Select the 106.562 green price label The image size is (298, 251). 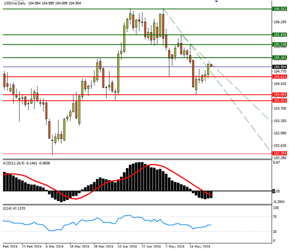click(x=279, y=9)
